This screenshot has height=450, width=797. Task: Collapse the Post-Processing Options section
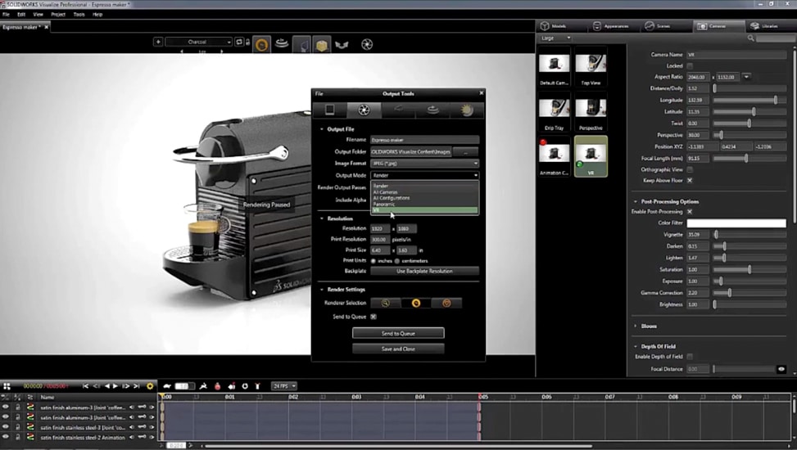click(x=636, y=201)
